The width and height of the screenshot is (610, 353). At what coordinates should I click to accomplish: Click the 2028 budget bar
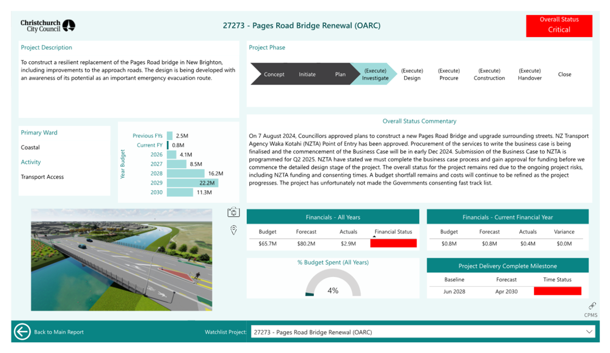point(186,174)
